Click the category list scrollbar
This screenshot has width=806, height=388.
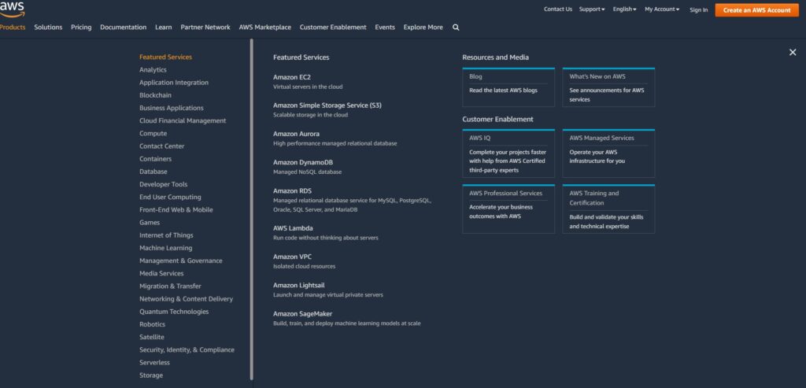[x=251, y=209]
